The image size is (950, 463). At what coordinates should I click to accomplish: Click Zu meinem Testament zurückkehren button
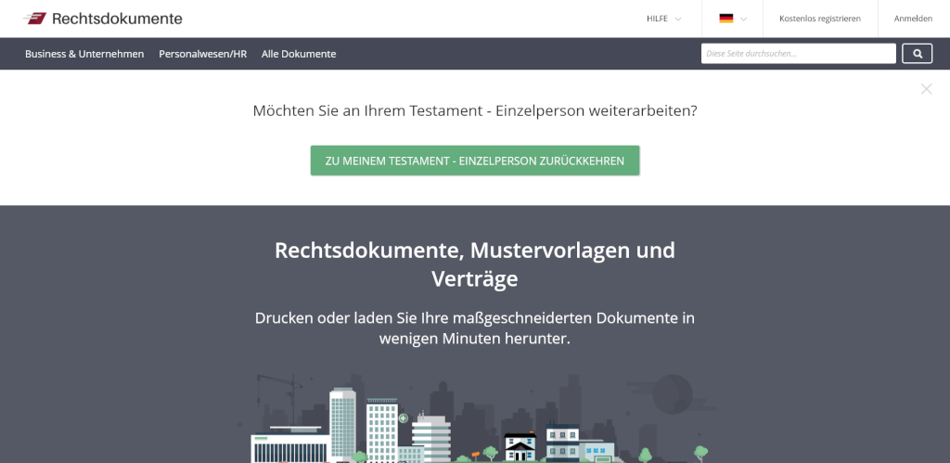tap(475, 161)
